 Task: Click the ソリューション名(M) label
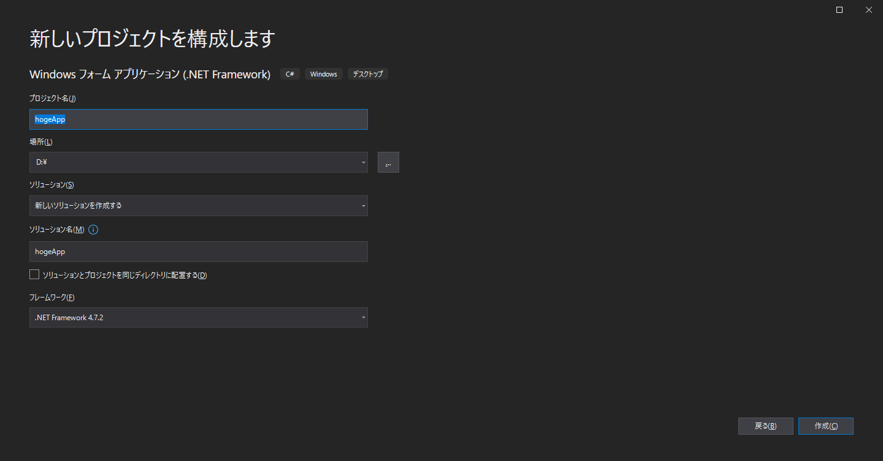click(x=57, y=230)
